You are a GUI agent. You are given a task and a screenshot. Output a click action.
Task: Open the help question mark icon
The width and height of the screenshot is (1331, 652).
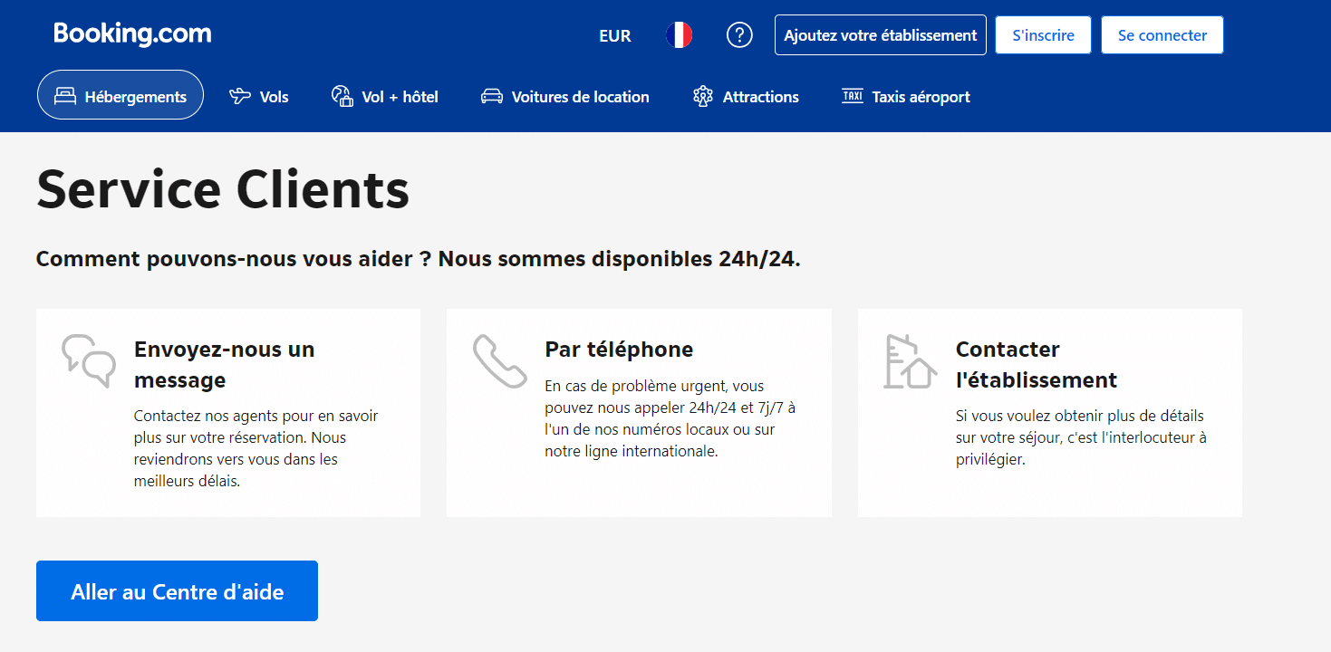click(739, 34)
